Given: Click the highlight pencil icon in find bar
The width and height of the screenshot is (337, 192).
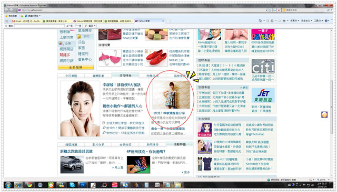Looking at the screenshot, I should tap(85, 26).
